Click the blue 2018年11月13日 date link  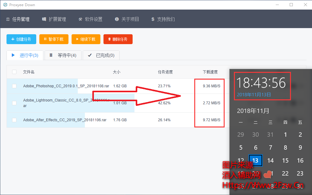click(x=254, y=94)
